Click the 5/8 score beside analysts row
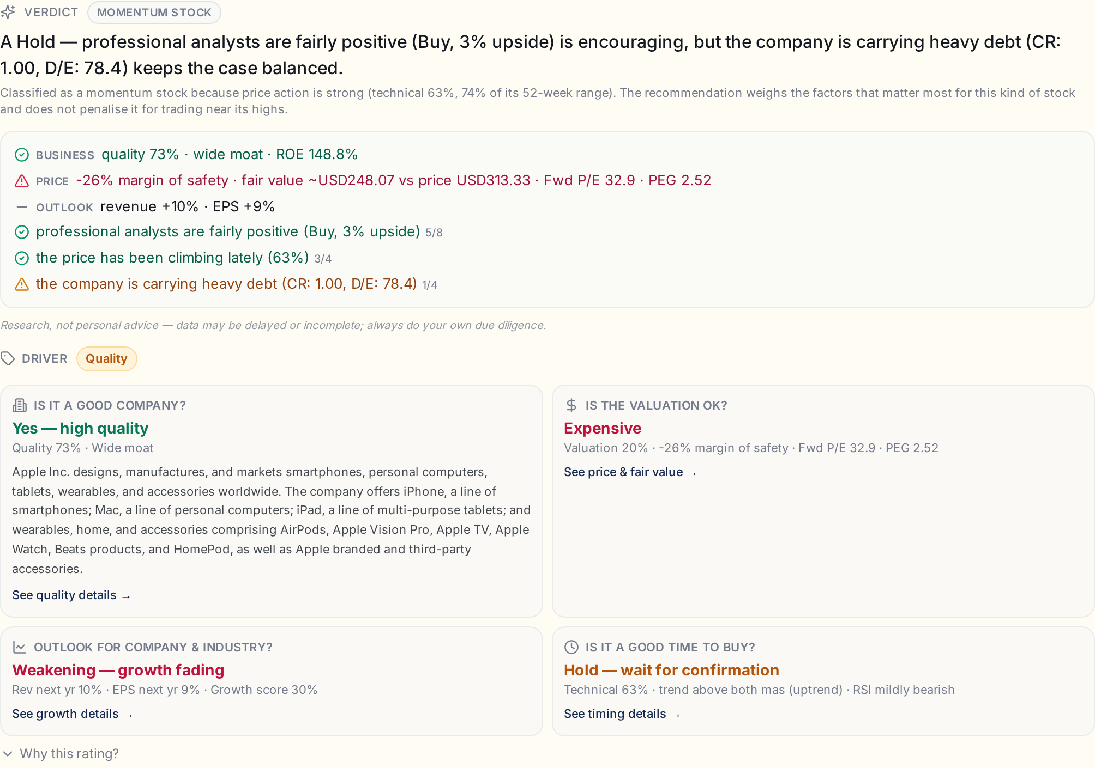Viewport: 1095px width, 768px height. [x=434, y=233]
